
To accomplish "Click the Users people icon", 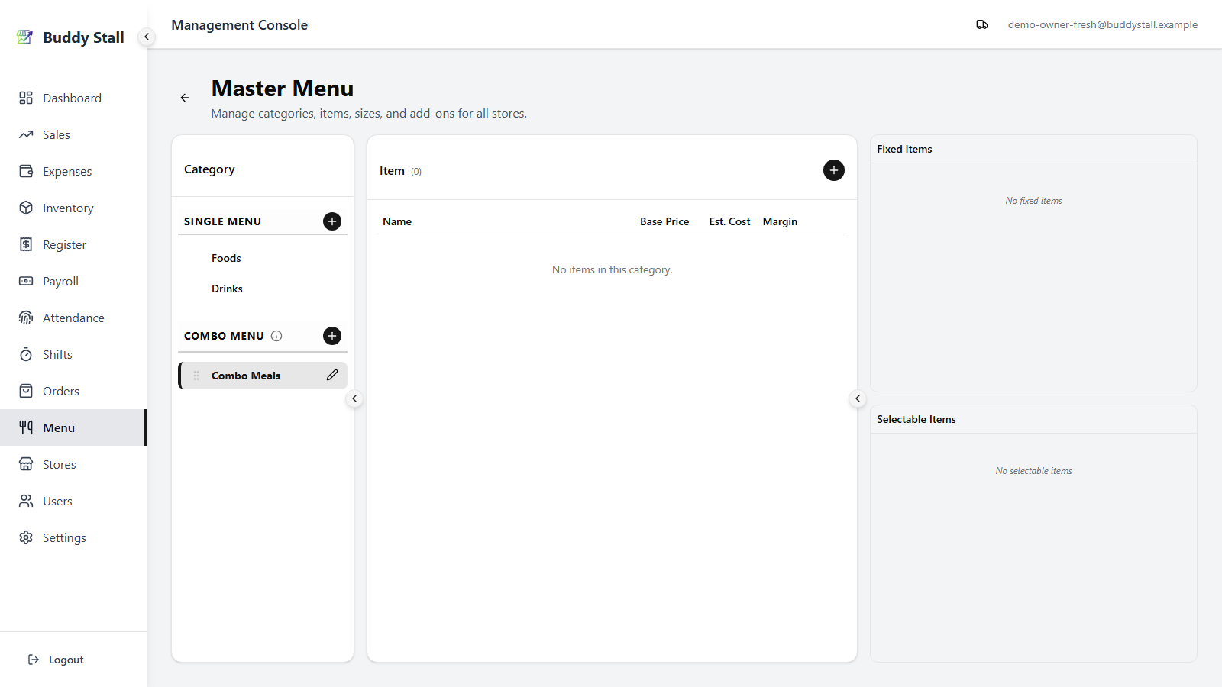I will pos(26,501).
